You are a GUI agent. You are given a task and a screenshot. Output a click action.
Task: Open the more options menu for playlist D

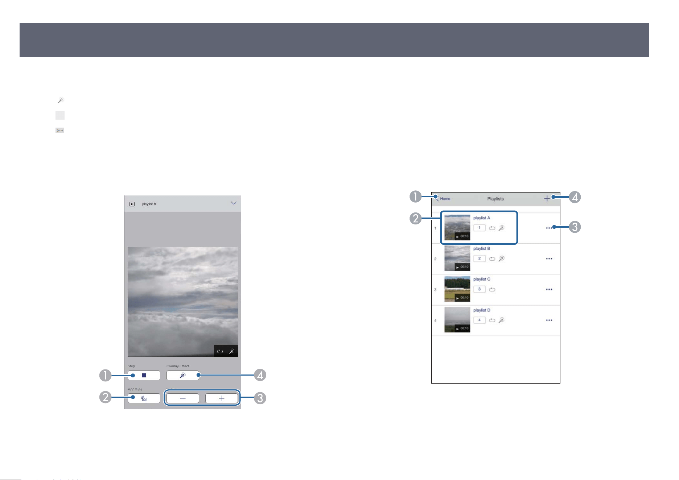coord(549,320)
